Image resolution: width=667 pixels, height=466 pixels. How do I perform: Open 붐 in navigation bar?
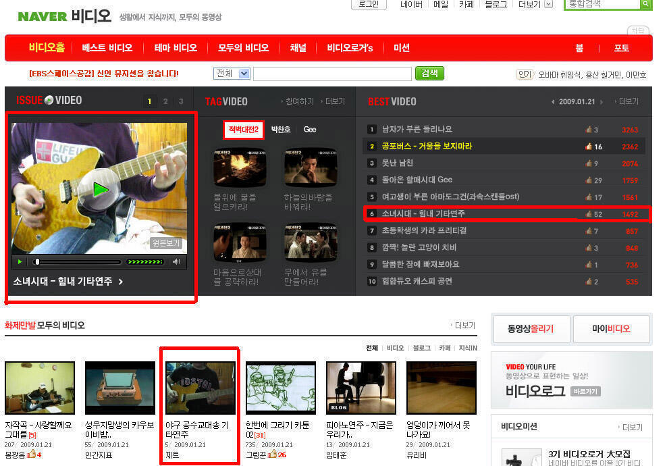click(x=579, y=48)
